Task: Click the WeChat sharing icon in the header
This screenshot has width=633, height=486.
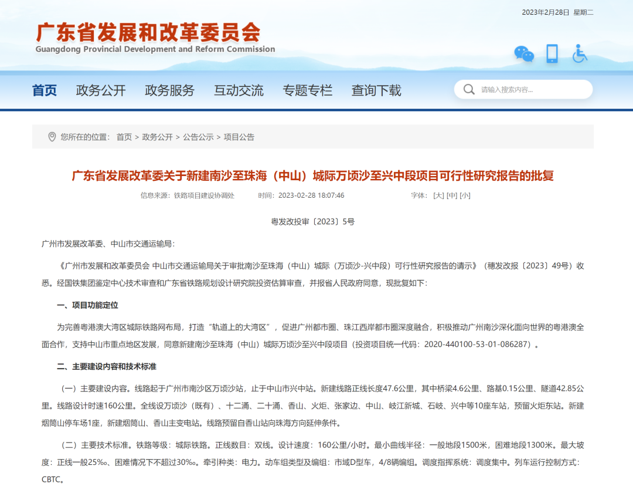Action: (x=523, y=53)
